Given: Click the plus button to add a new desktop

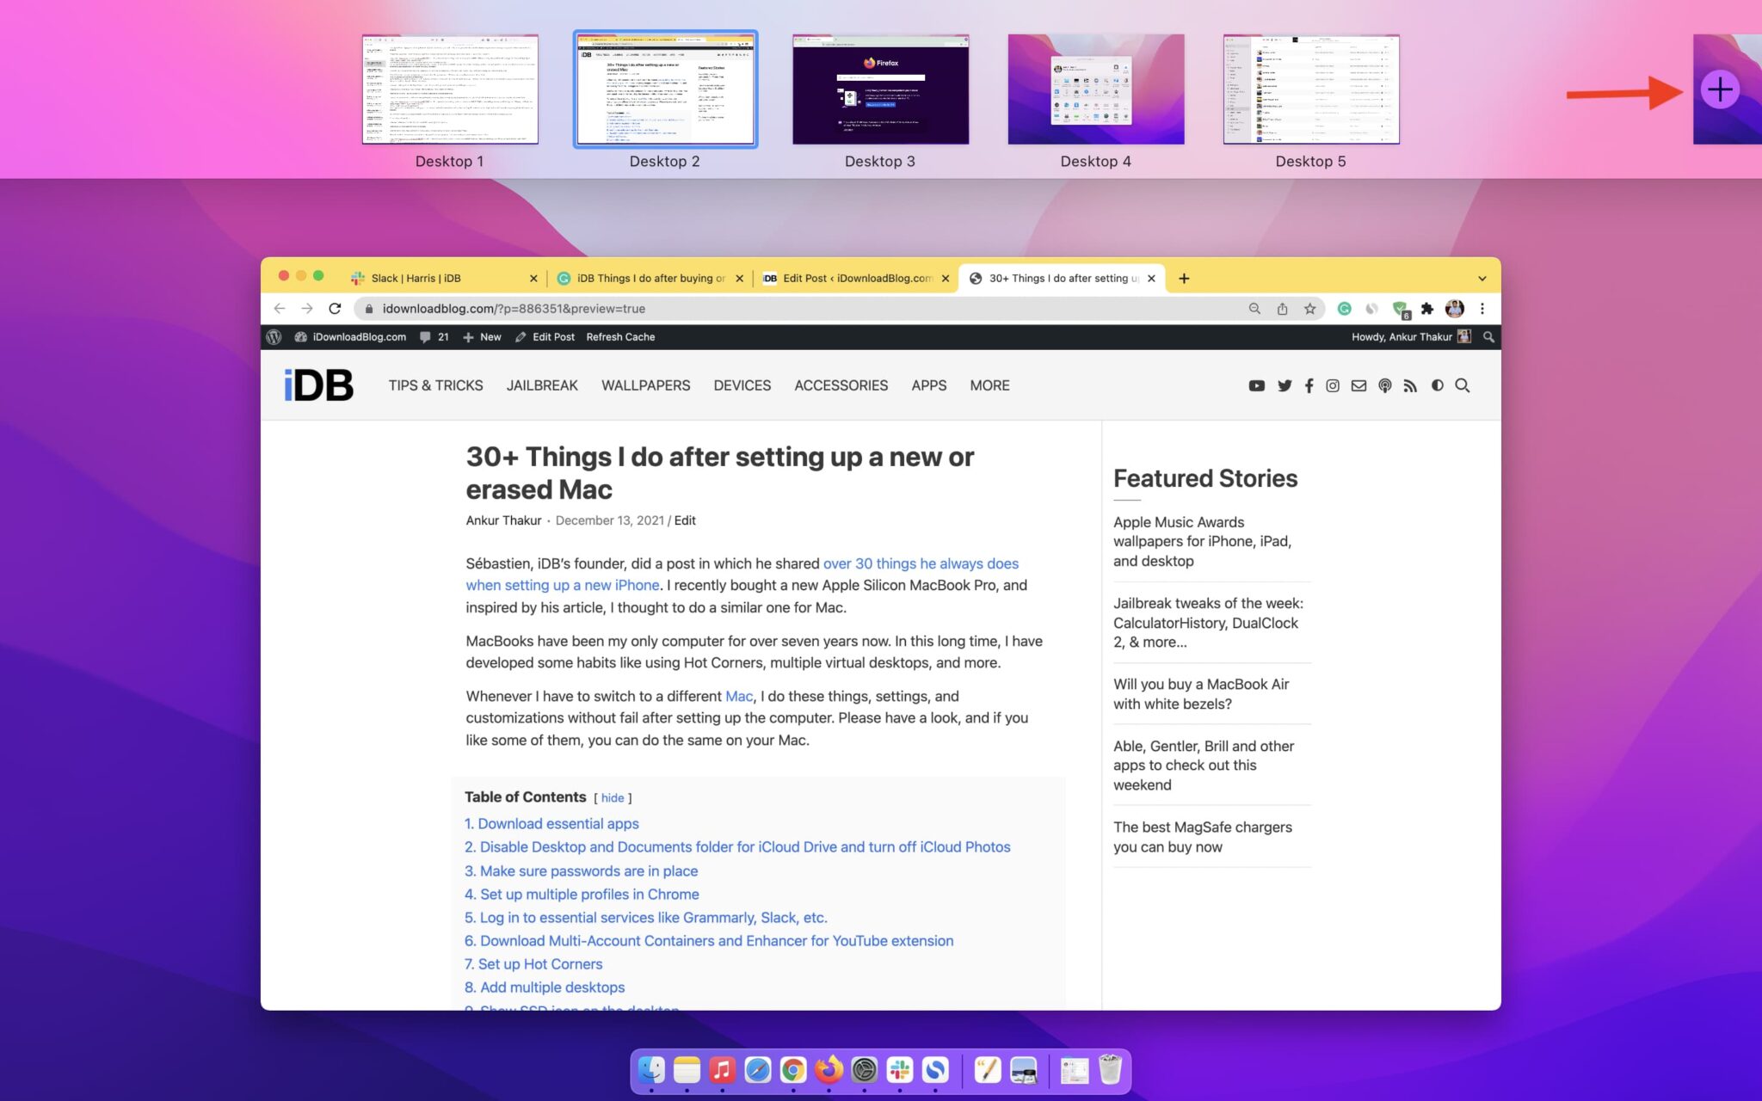Looking at the screenshot, I should point(1719,89).
